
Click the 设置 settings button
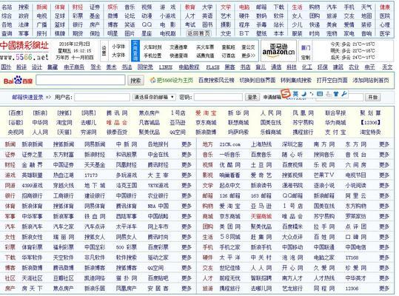click(x=104, y=51)
